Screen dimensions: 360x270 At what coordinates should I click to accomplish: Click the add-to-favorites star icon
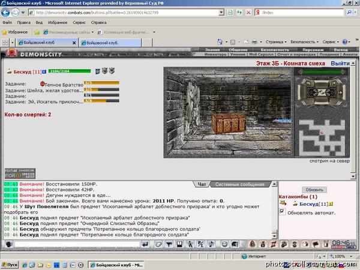(37, 32)
